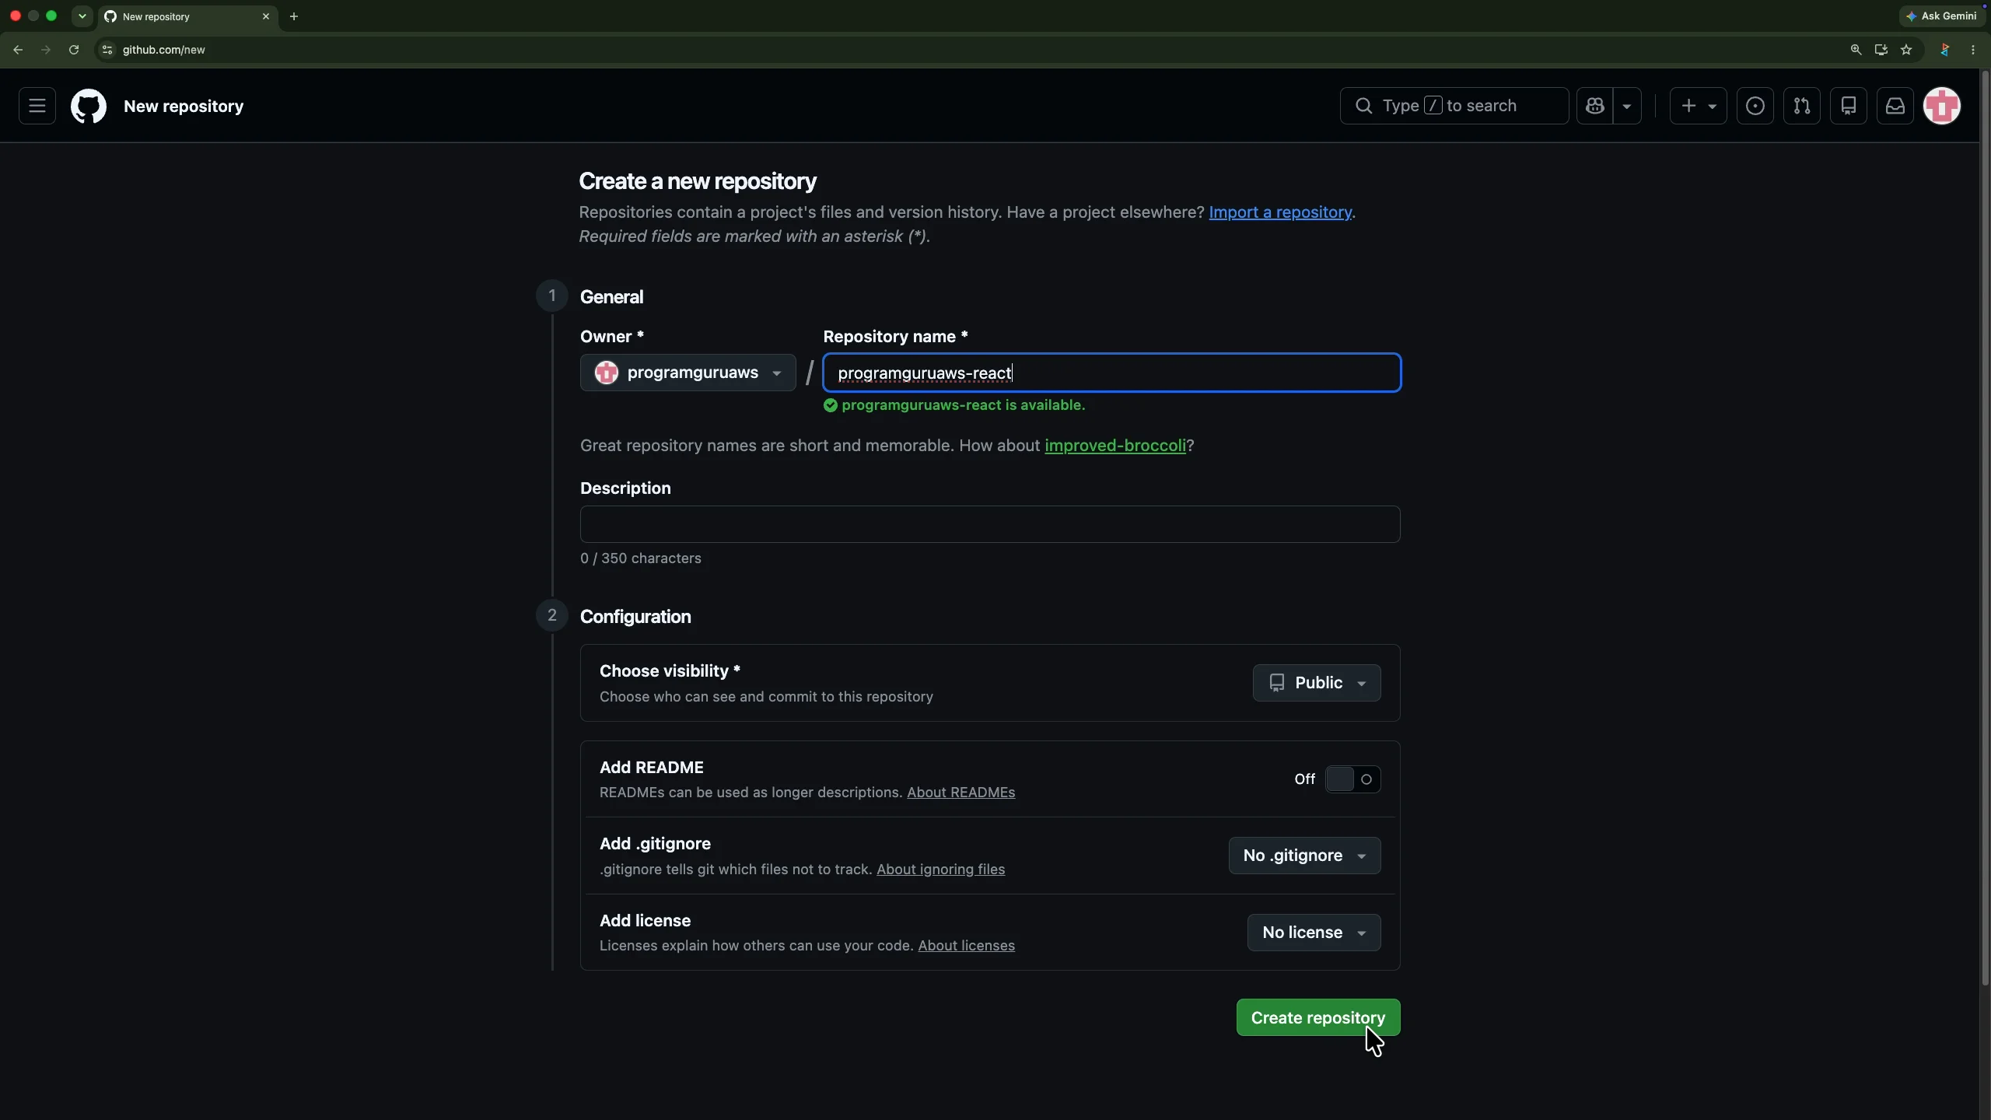Viewport: 1991px width, 1120px height.
Task: Open the user profile avatar menu
Action: [x=1942, y=106]
